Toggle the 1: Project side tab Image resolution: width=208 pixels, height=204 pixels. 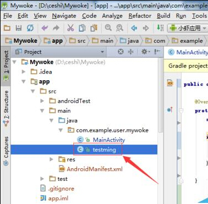click(6, 65)
